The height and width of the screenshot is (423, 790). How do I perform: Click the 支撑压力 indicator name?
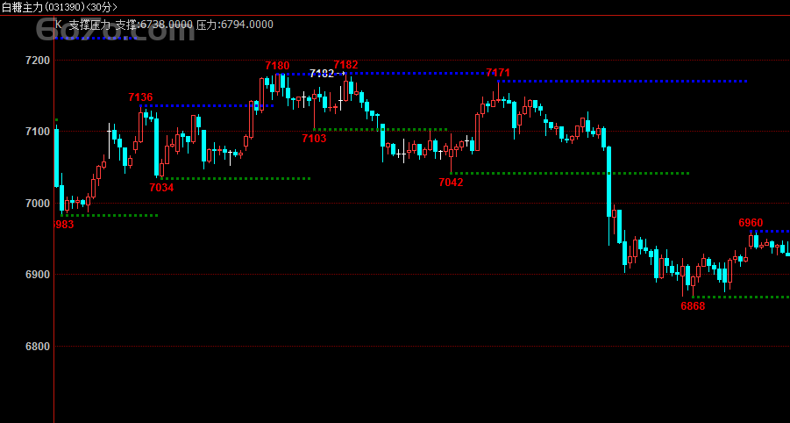tap(89, 25)
